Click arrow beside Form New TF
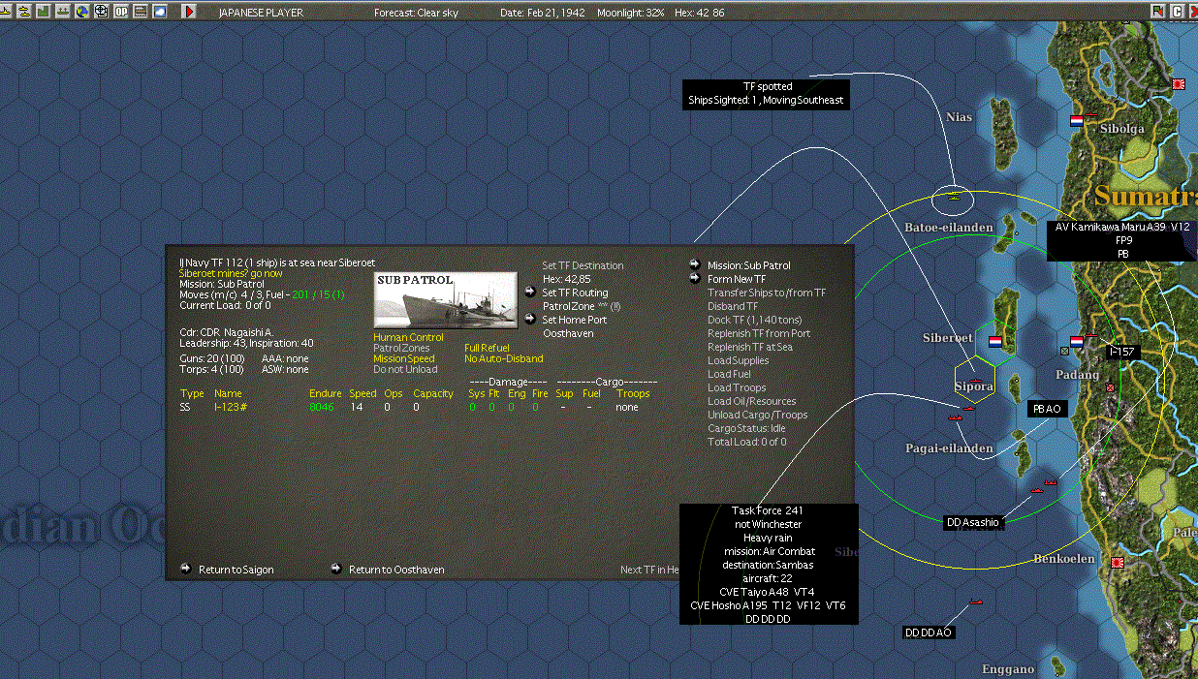The height and width of the screenshot is (679, 1198). pyautogui.click(x=695, y=278)
